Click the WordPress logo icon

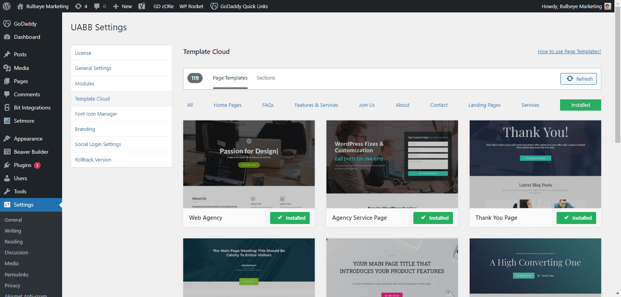[x=7, y=6]
